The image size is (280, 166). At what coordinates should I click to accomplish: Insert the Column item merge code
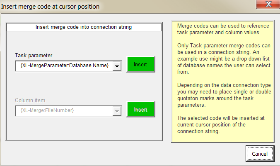click(x=140, y=110)
